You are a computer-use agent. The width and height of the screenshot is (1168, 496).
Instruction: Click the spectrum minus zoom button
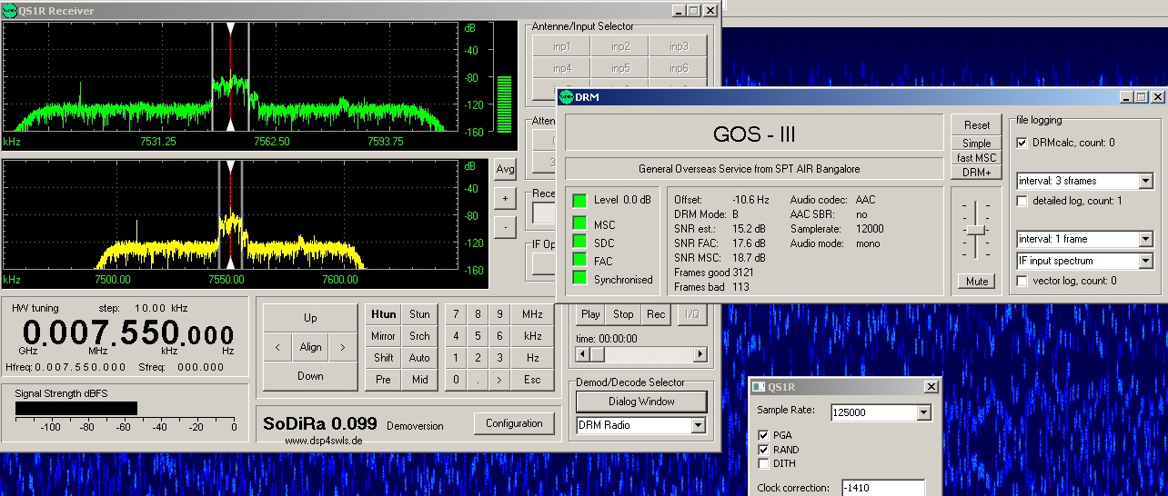505,227
